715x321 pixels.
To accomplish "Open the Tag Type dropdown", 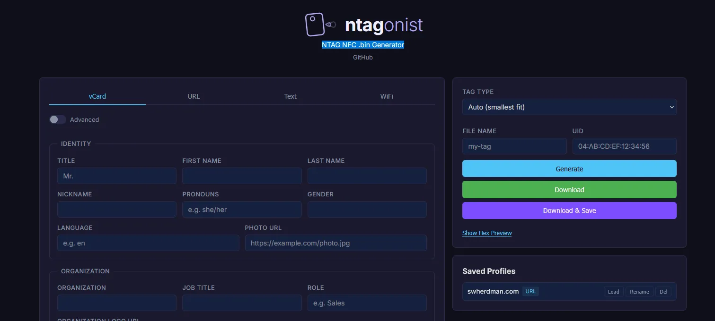I will 569,107.
